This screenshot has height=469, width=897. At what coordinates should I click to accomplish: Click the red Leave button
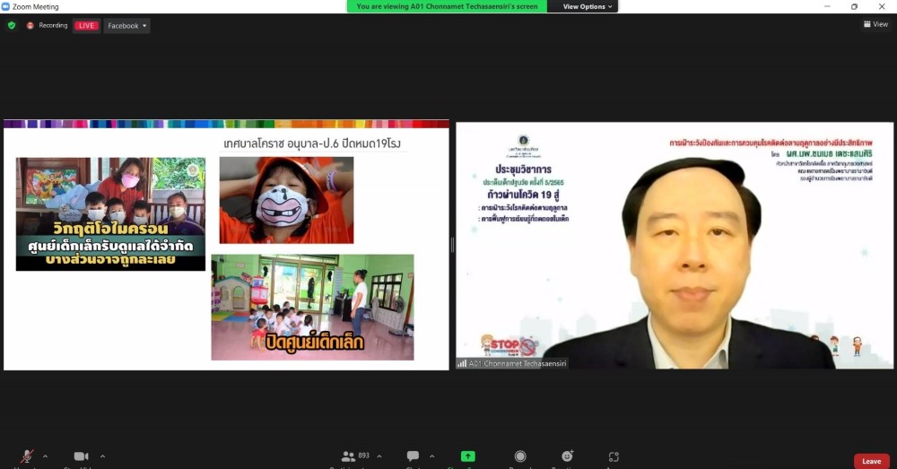click(x=871, y=461)
